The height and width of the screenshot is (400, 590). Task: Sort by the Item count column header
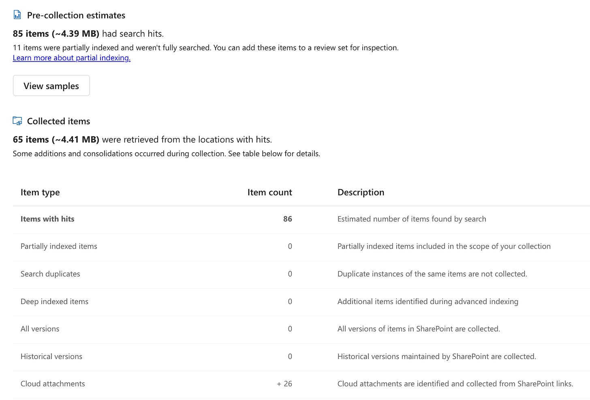click(x=269, y=192)
